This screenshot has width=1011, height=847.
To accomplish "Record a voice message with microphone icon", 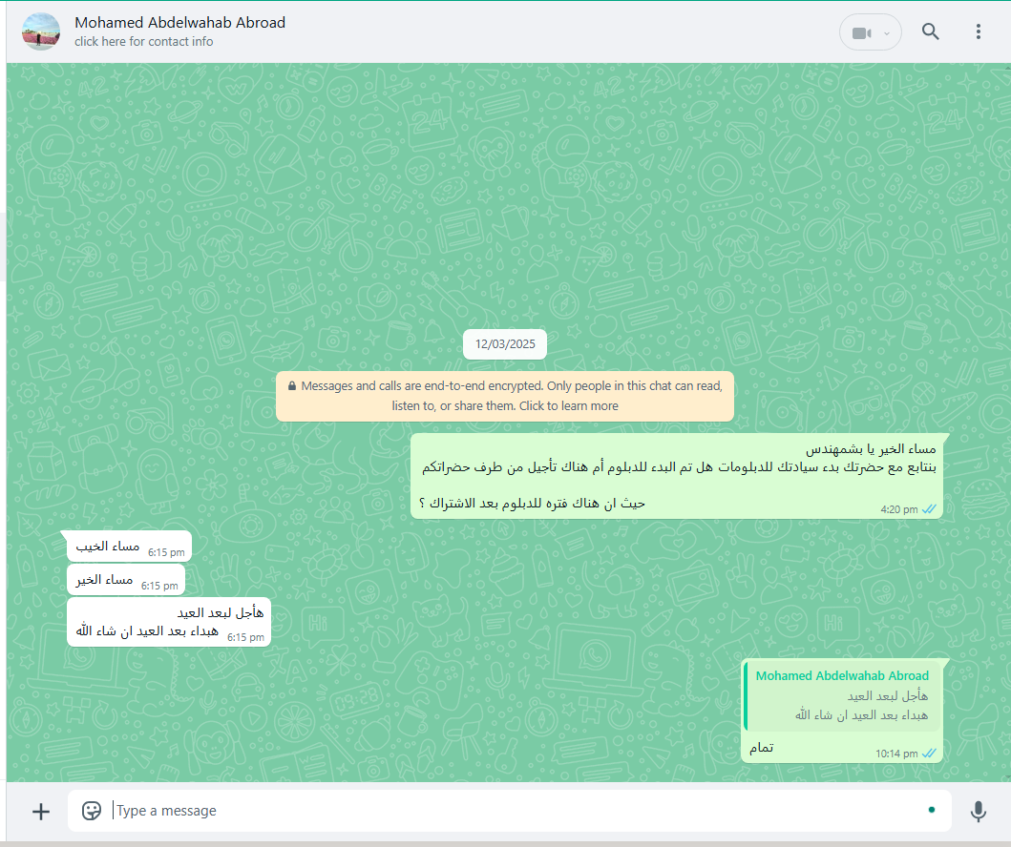I will (x=979, y=812).
